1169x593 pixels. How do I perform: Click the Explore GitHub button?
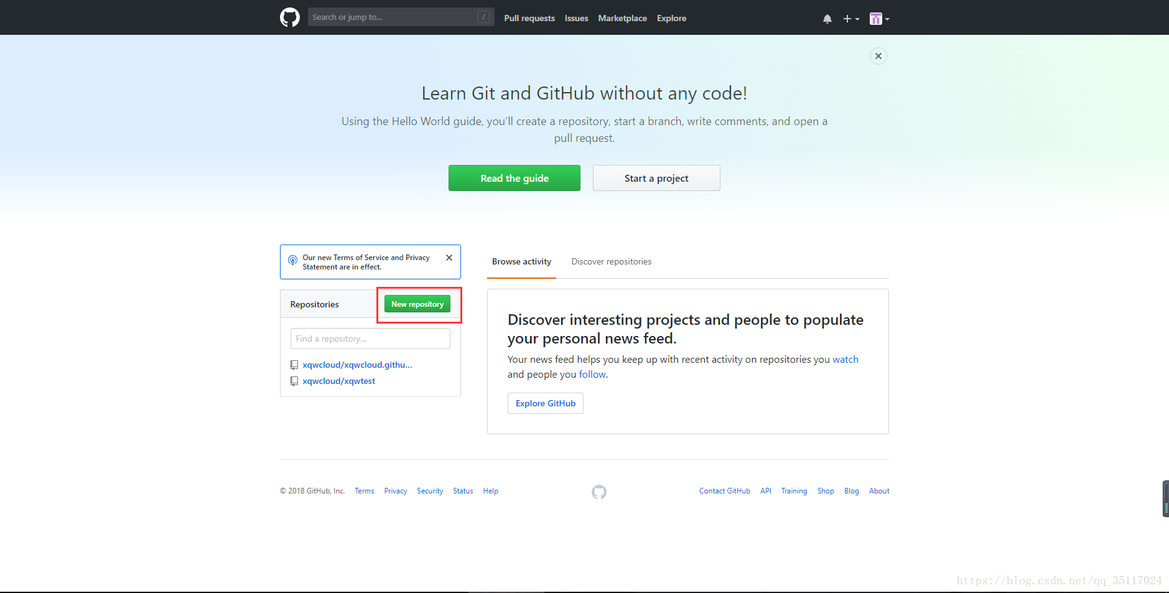[x=546, y=403]
